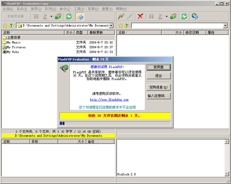
Task: Open the 命令(C) menu
Action: click(x=65, y=9)
